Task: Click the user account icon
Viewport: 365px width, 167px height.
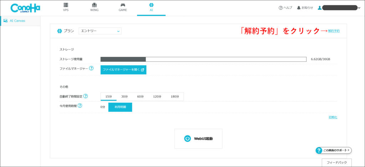Action: (320, 8)
